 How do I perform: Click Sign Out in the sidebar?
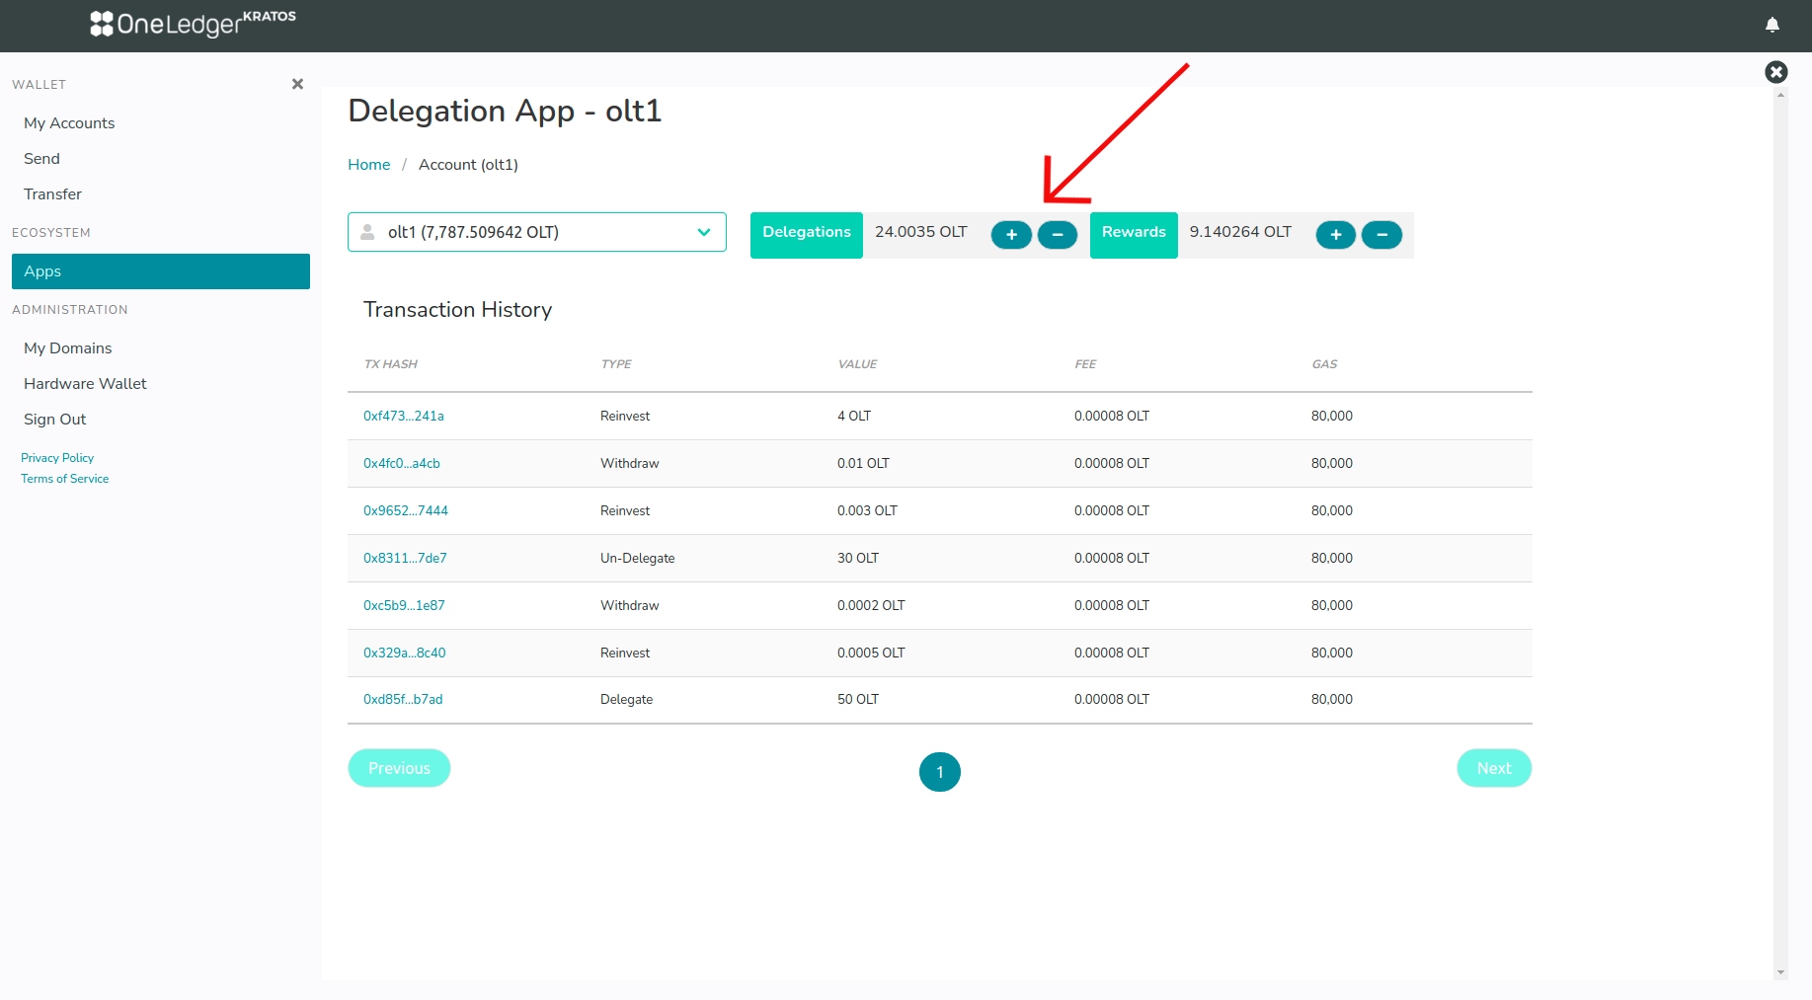click(x=55, y=420)
